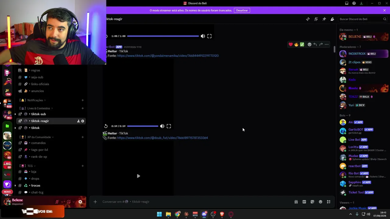390x219 pixels.
Task: Add channel to Lives & Conteúdos category
Action: tap(83, 108)
